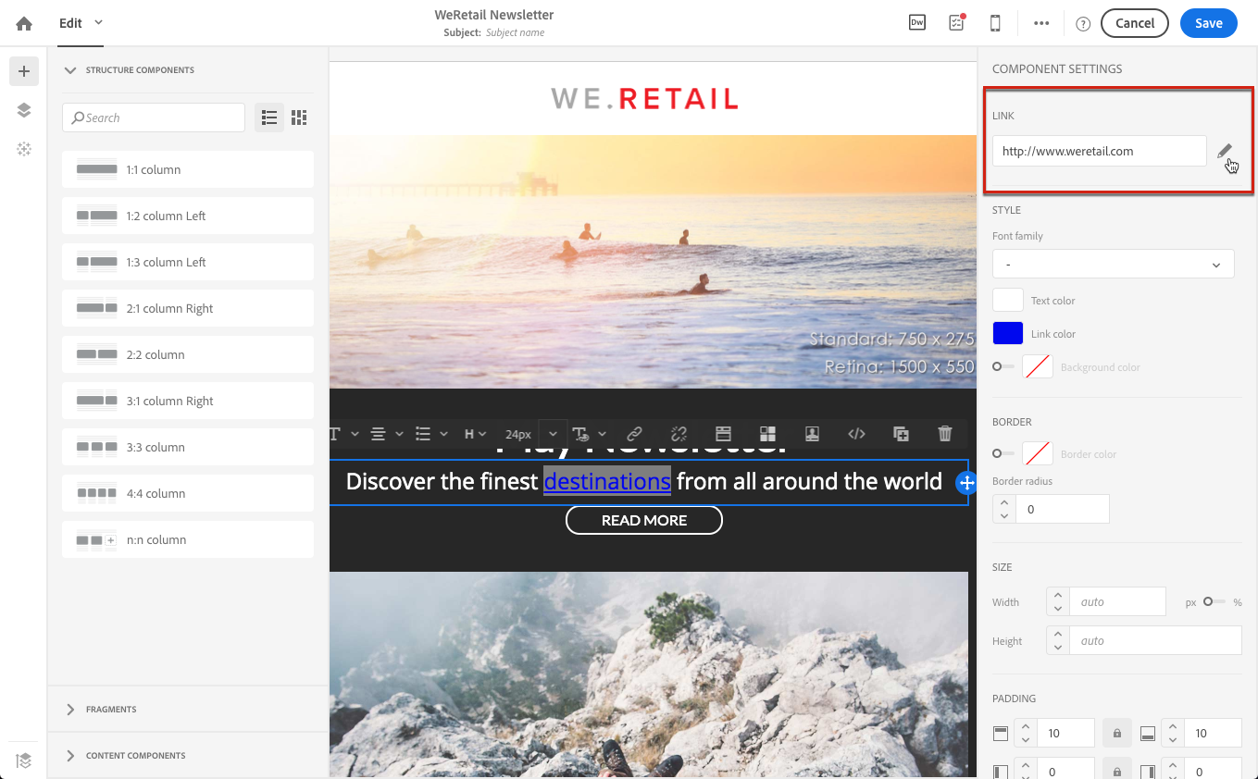Select the n:n column structure

(x=188, y=539)
